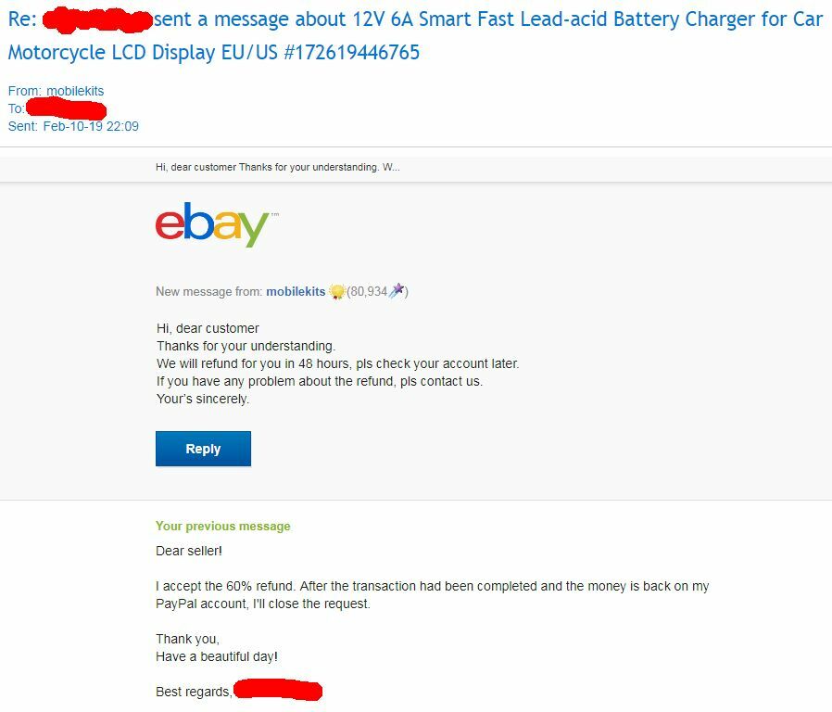Viewport: 832px width, 712px height.
Task: Click the 80,934 feedback score
Action: (369, 291)
